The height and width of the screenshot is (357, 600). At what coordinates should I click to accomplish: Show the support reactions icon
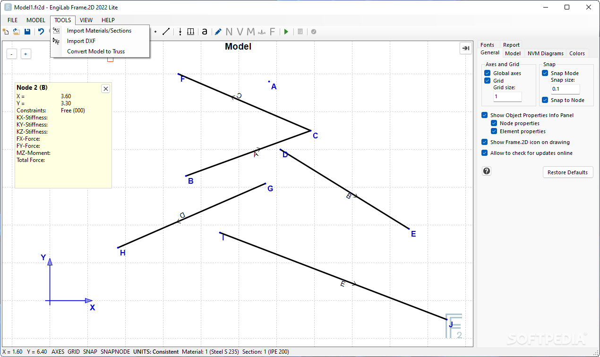click(x=262, y=32)
